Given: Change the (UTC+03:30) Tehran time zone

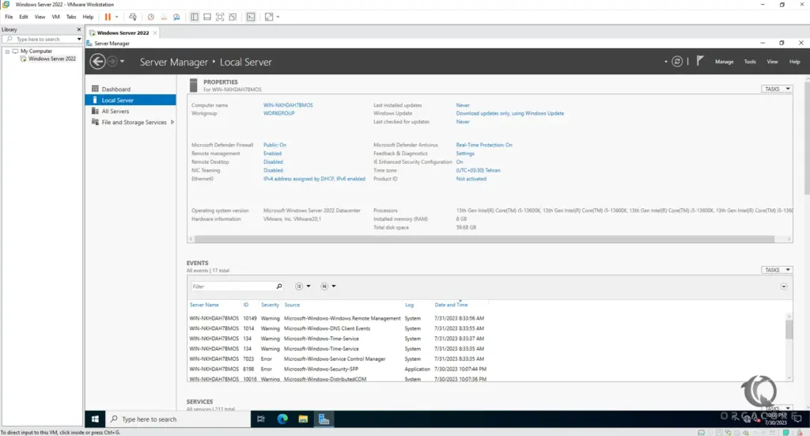Looking at the screenshot, I should click(478, 170).
